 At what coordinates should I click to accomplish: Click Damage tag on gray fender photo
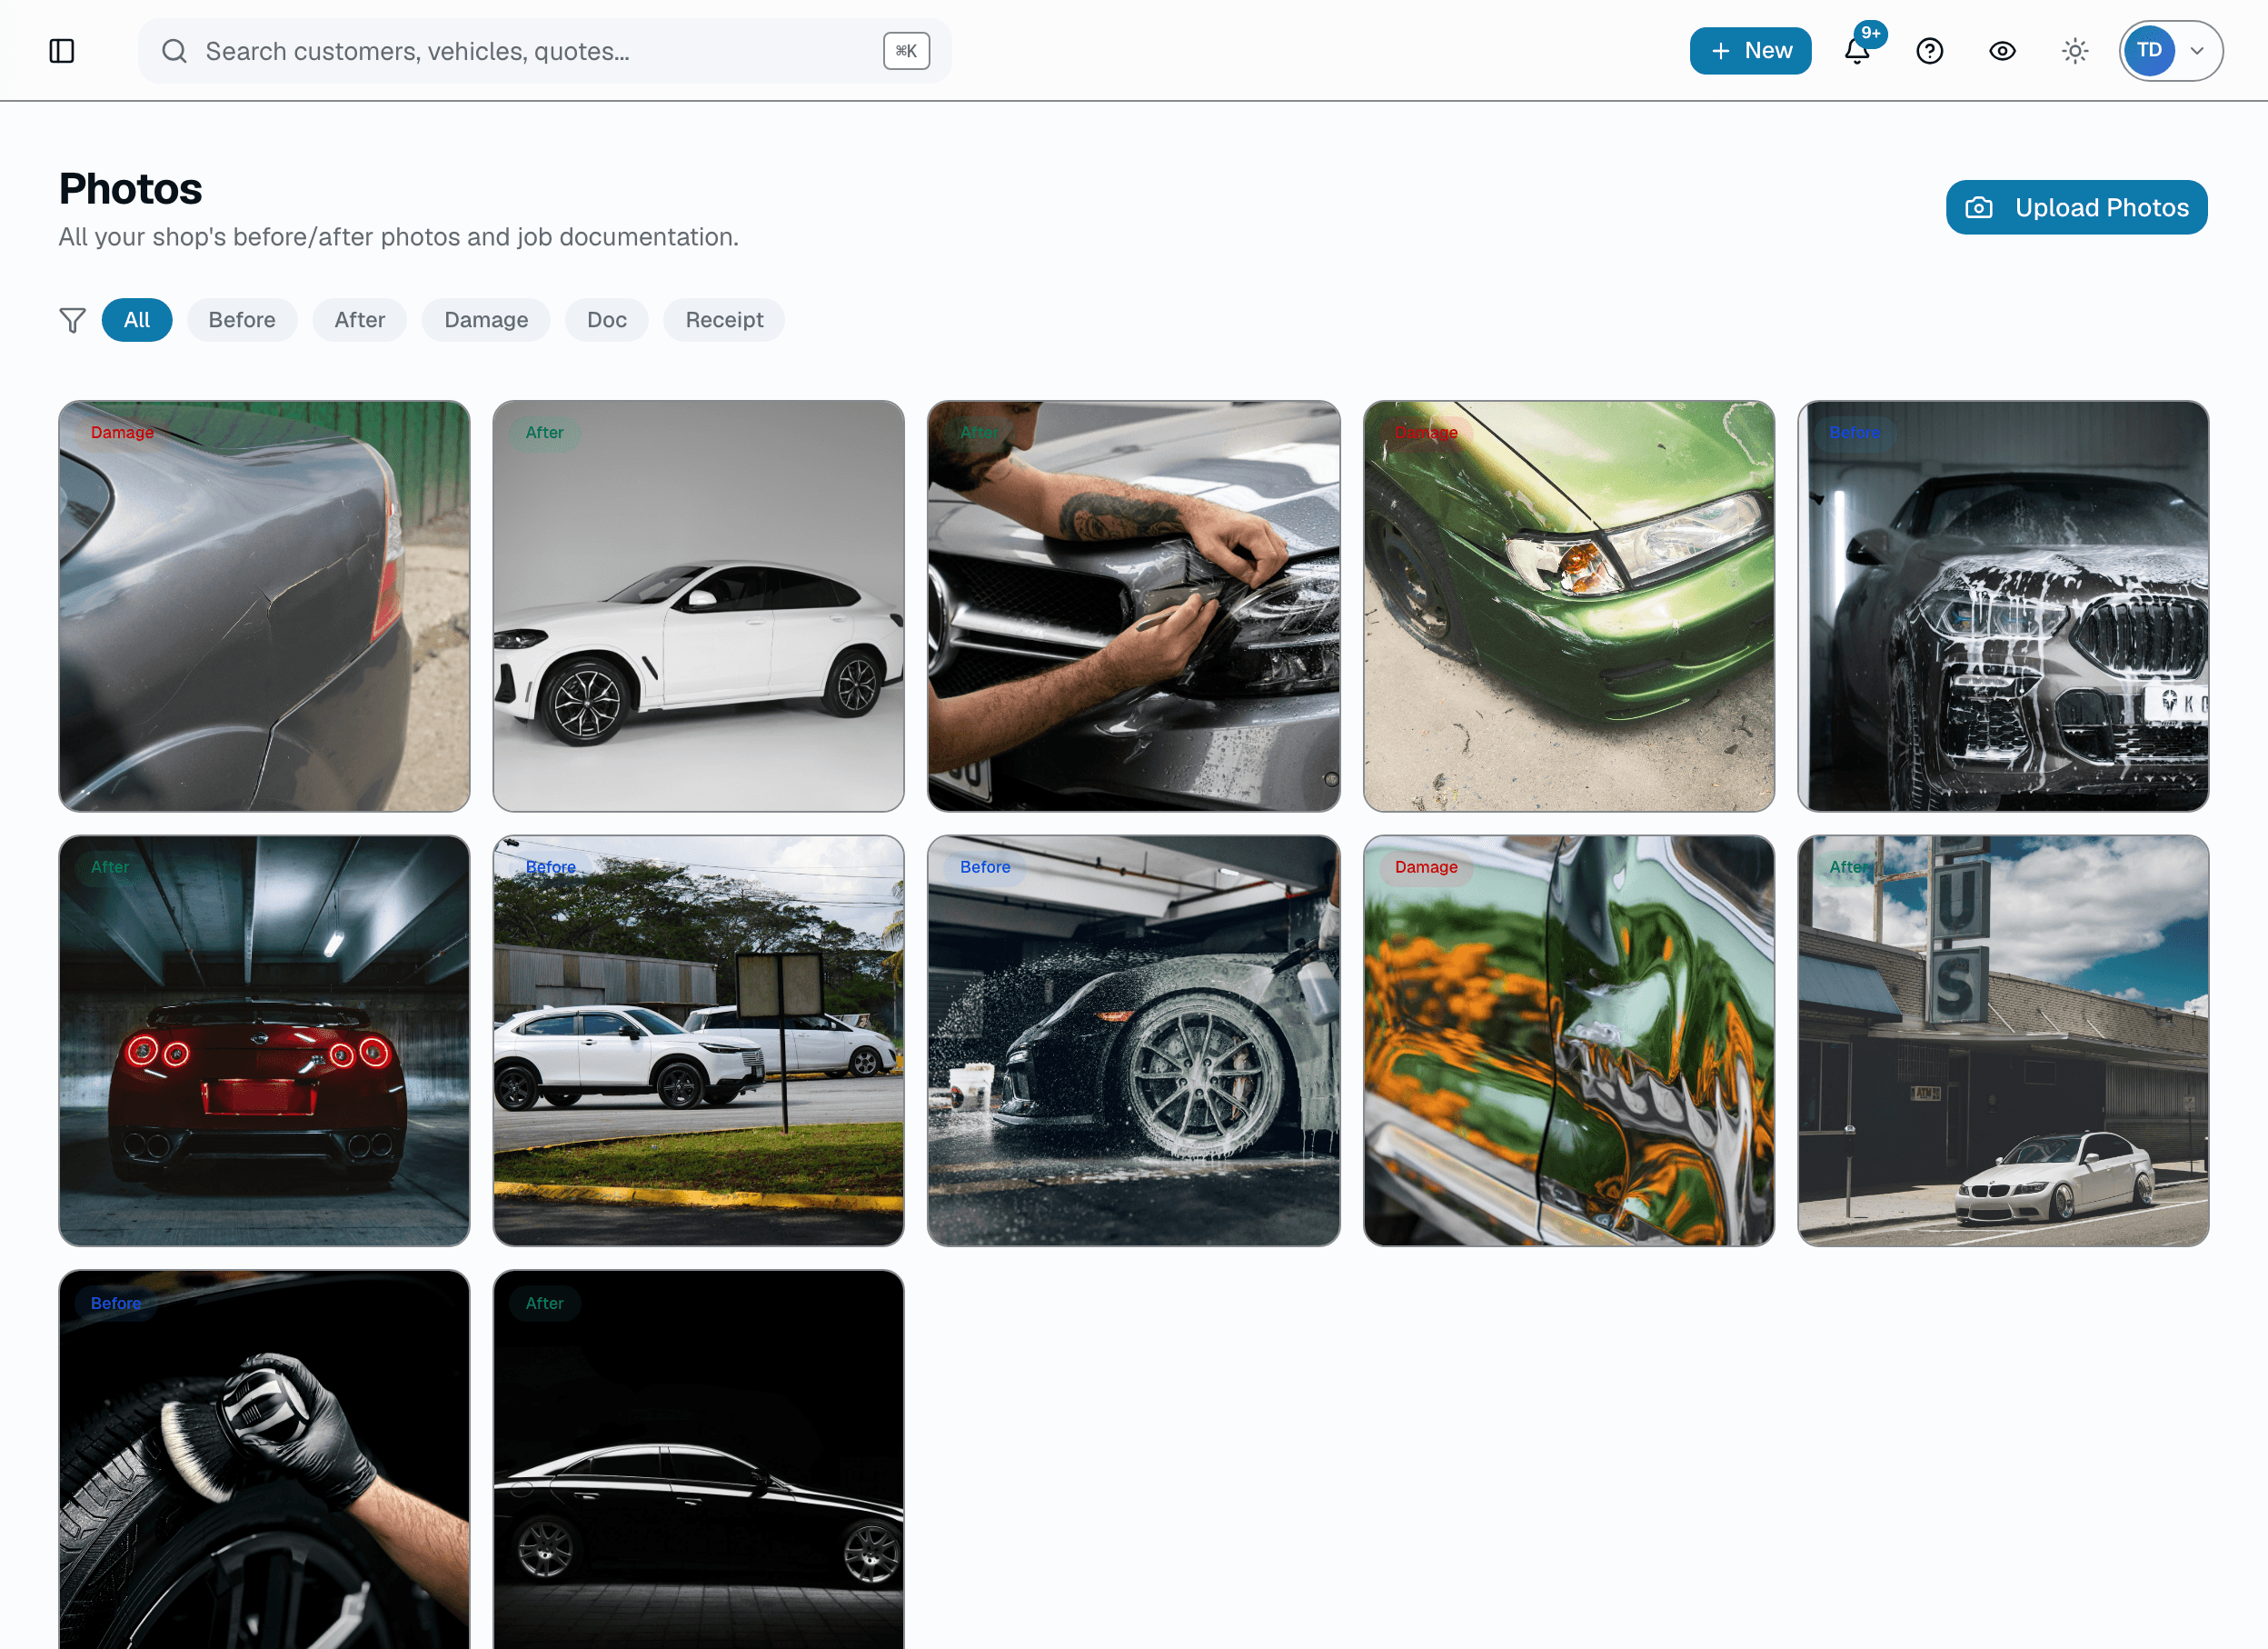point(122,433)
